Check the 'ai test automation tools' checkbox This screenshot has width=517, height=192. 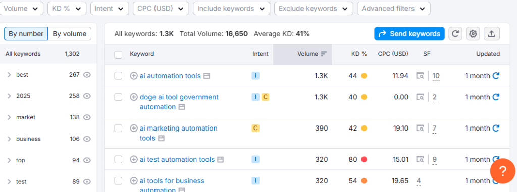[118, 160]
